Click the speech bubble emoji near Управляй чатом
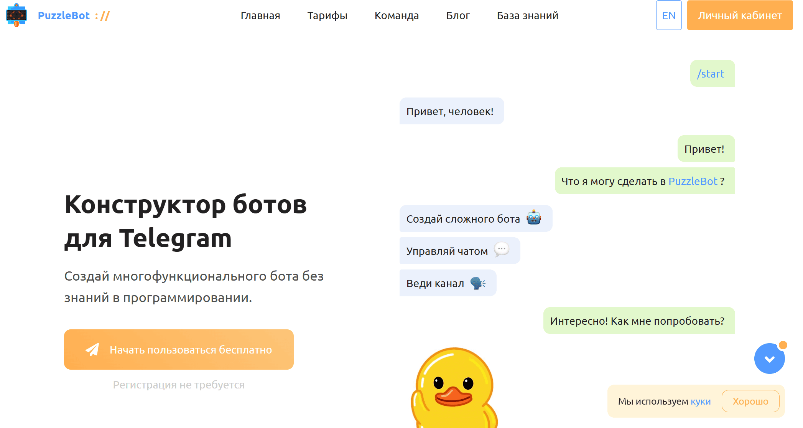The height and width of the screenshot is (428, 803). tap(502, 250)
